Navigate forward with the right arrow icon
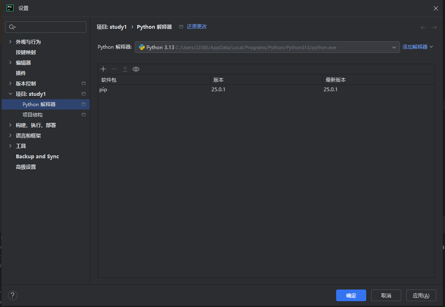This screenshot has width=445, height=307. (x=434, y=27)
